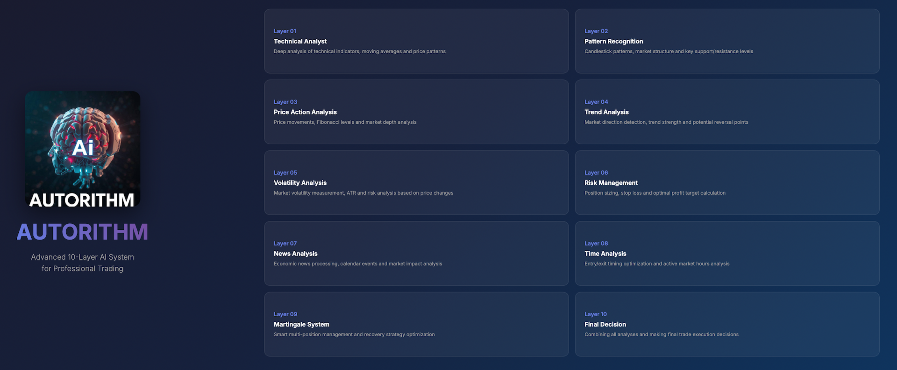Click 'Market volatility measurement, ATR' description
The width and height of the screenshot is (897, 370).
(363, 193)
